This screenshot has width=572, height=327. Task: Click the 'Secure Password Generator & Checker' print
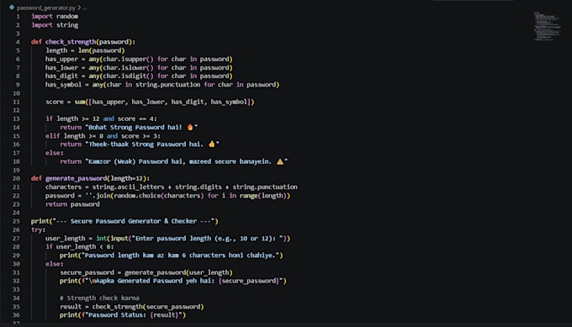(x=124, y=221)
